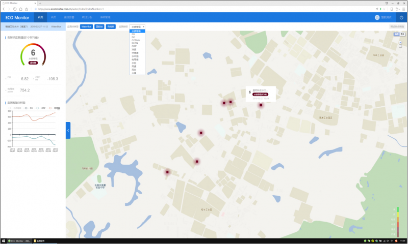Click the left marker of the adjacent pair

(x=224, y=103)
